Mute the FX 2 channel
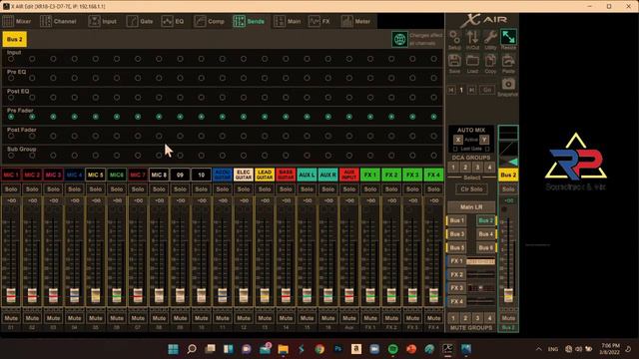The width and height of the screenshot is (639, 359). 391,318
